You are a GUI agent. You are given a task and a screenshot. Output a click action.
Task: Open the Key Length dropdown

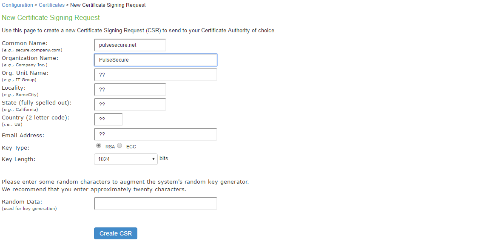(x=125, y=159)
